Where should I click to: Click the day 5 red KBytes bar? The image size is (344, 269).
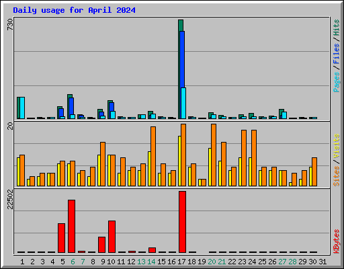click(x=61, y=238)
